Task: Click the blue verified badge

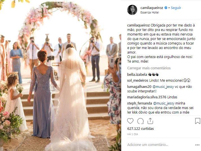Action: pos(166,8)
